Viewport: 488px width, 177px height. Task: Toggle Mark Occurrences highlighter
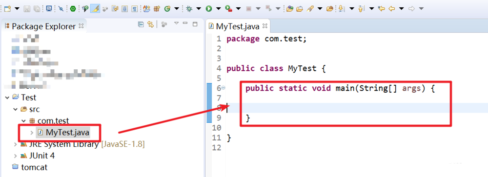tap(95, 9)
